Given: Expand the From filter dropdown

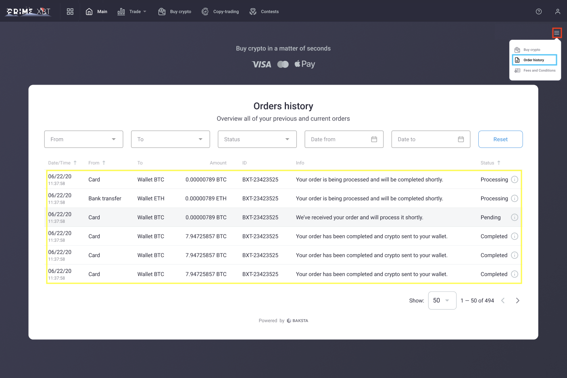Looking at the screenshot, I should (83, 139).
